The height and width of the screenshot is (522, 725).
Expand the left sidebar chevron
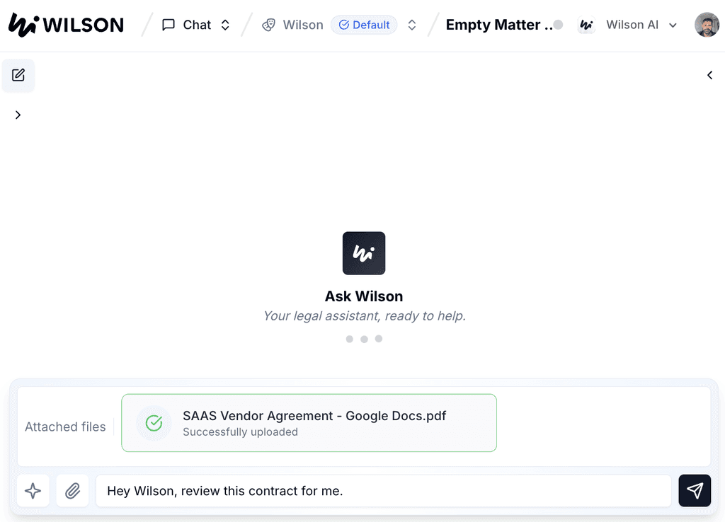point(18,115)
